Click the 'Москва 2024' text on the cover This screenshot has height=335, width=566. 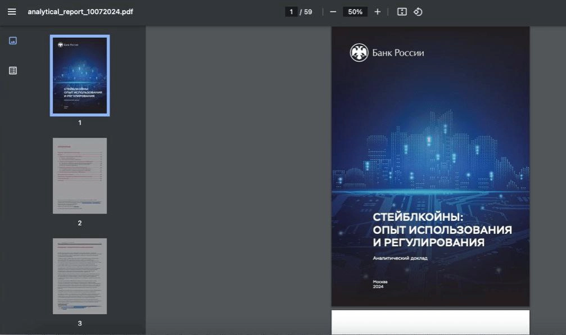point(380,284)
